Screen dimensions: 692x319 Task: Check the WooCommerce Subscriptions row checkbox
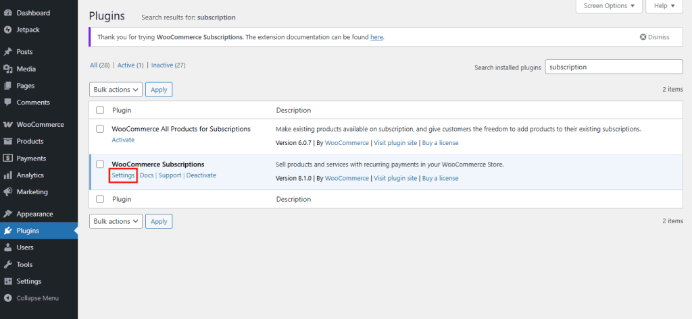pyautogui.click(x=100, y=164)
